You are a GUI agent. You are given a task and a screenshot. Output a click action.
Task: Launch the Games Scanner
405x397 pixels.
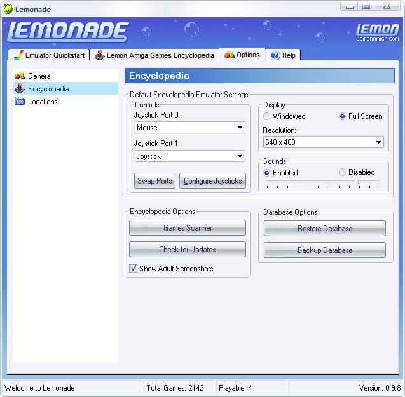click(x=188, y=227)
